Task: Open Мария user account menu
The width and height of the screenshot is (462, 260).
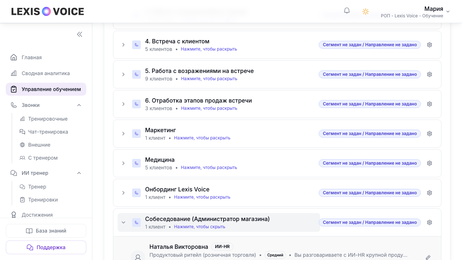Action: click(415, 12)
